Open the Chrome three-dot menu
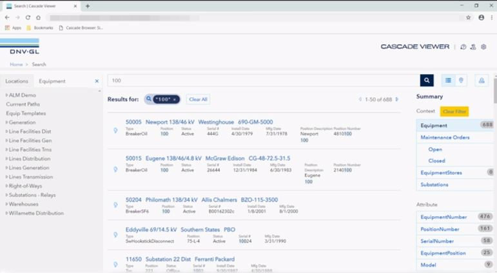Screen dimensions: 497x273 coord(492,17)
